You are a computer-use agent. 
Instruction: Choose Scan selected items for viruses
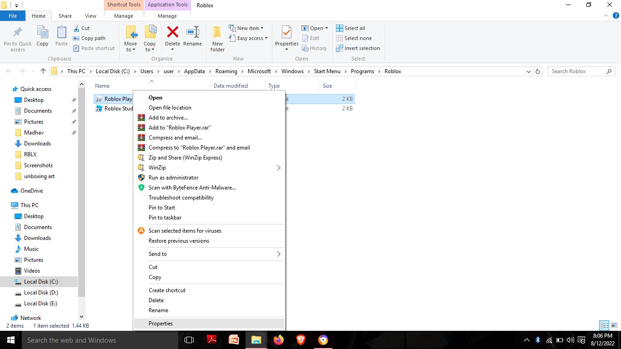(x=209, y=231)
